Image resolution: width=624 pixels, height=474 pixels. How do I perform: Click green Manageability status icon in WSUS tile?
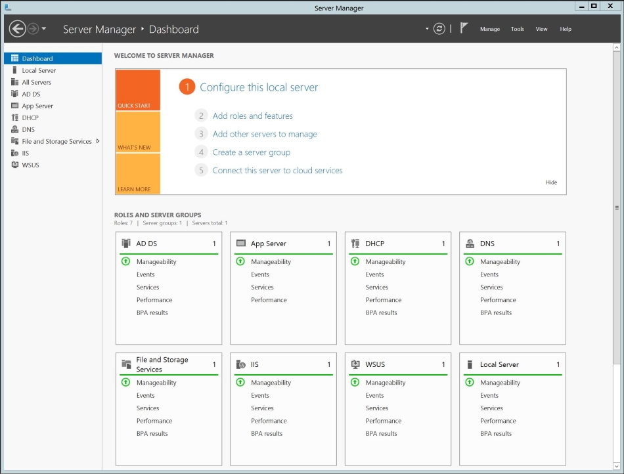pyautogui.click(x=355, y=382)
